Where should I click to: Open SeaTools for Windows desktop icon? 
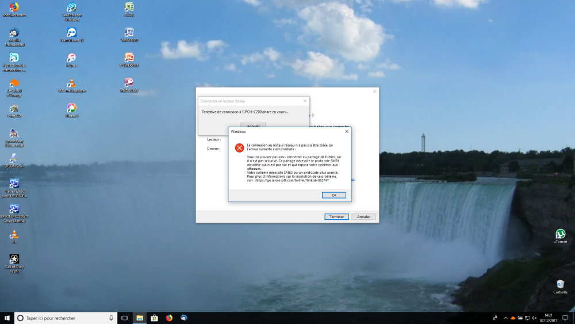pos(72,12)
